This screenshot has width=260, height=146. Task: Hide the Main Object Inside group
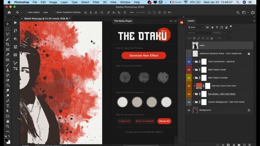188,70
